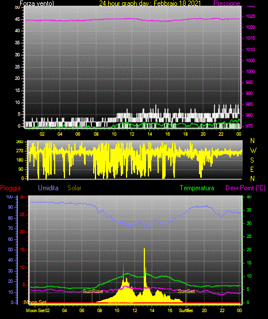Click the Dew Point (°C) legend label

point(246,188)
